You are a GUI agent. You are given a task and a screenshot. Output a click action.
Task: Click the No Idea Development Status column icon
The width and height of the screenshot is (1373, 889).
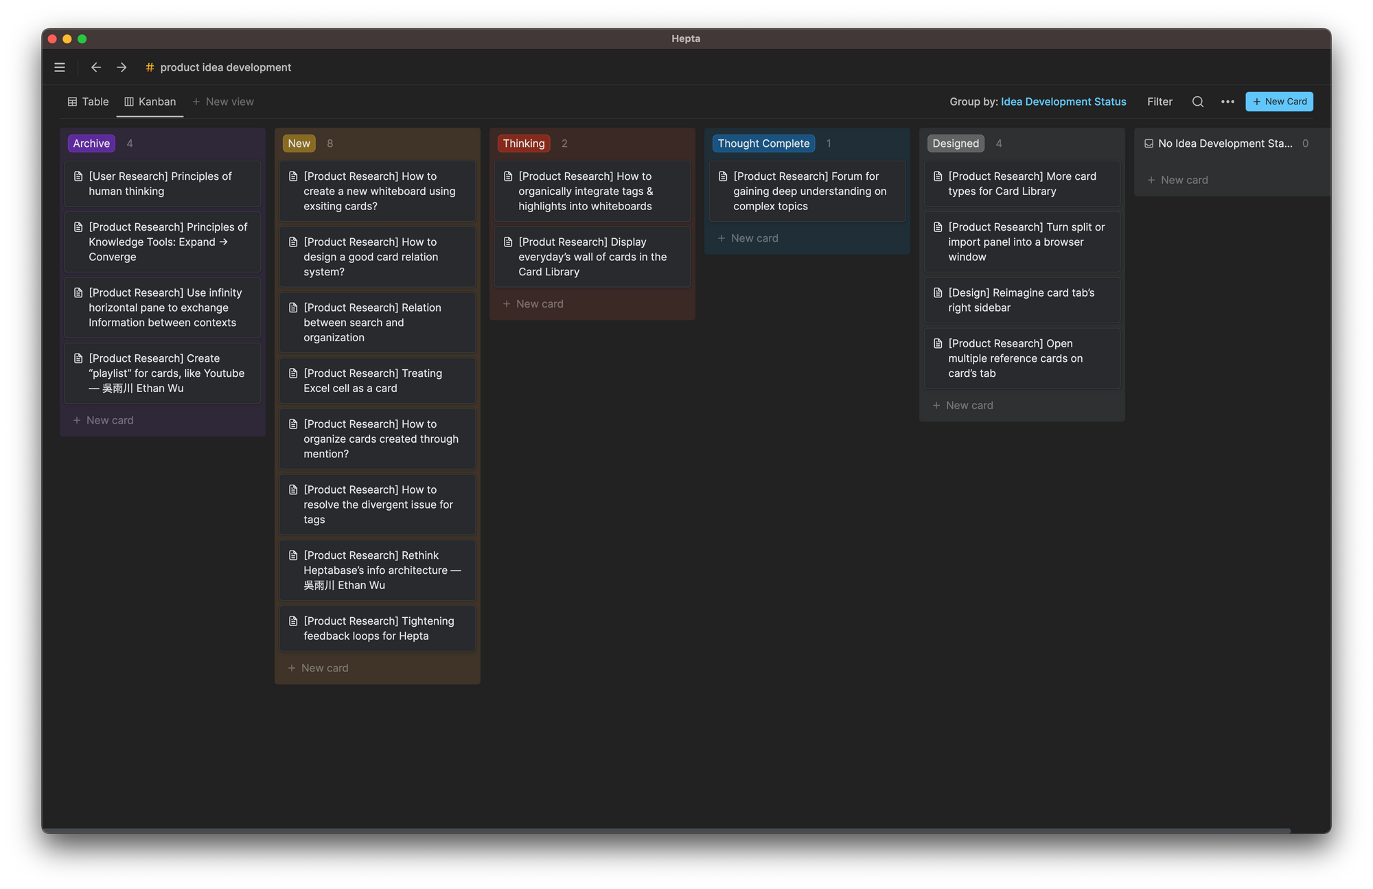pos(1149,143)
